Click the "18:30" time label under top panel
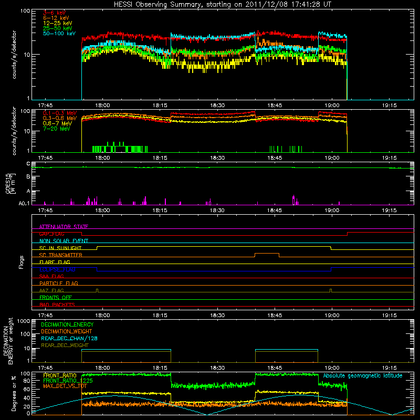This screenshot has width=420, height=420. coord(217,106)
